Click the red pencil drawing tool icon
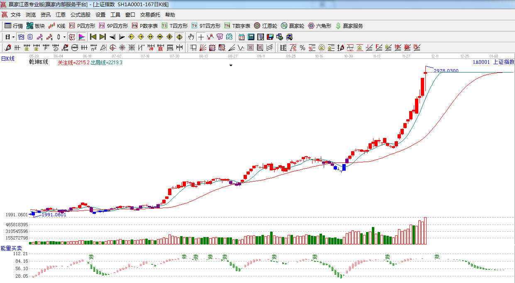Viewport: 515px width, 283px height. click(x=7, y=48)
